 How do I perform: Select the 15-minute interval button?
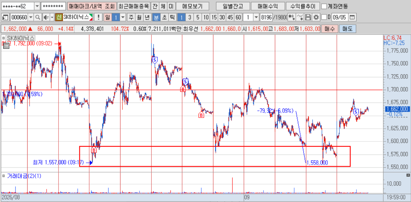tap(214, 17)
